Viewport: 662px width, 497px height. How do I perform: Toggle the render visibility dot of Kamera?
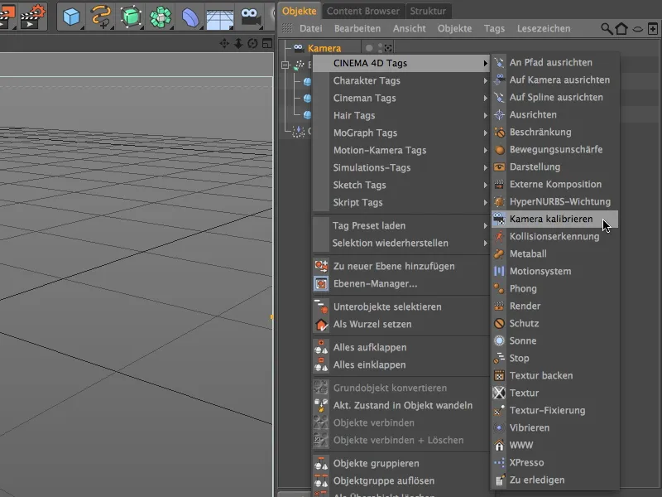click(381, 51)
